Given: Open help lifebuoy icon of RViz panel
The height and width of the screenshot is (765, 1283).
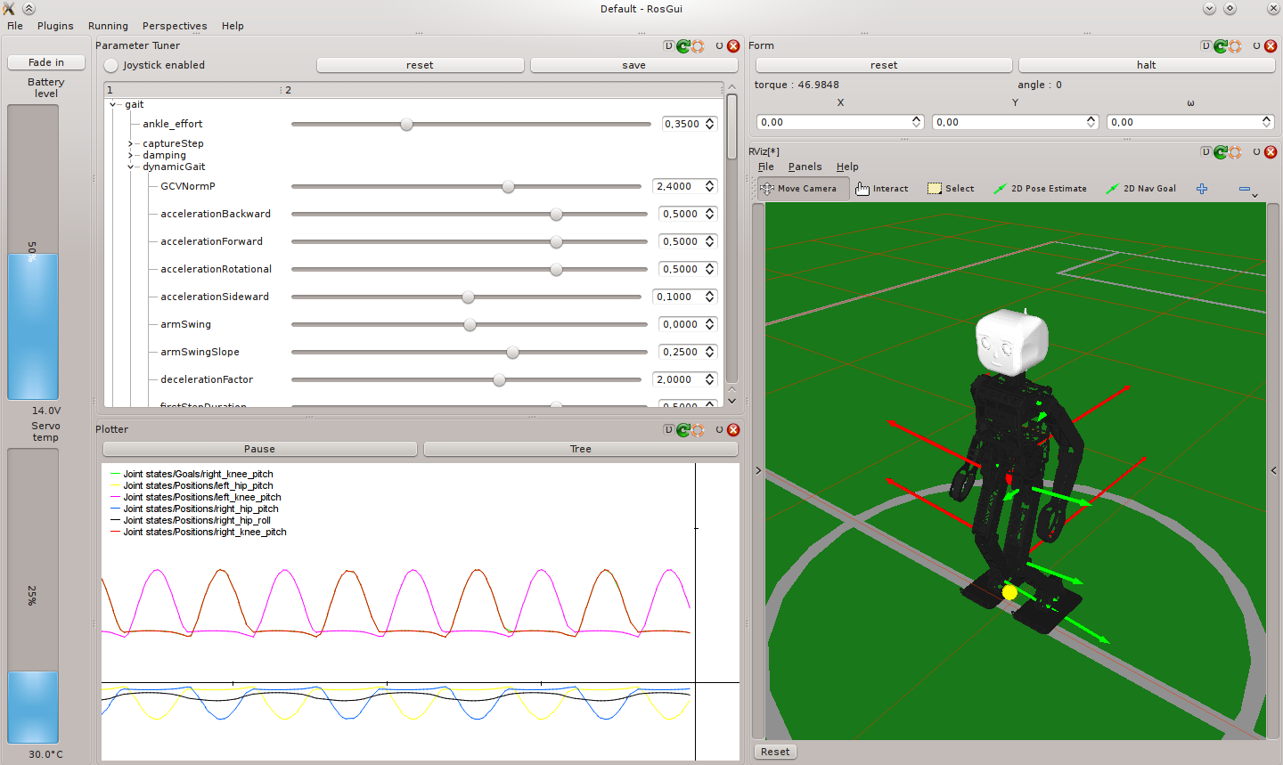Looking at the screenshot, I should (1235, 152).
